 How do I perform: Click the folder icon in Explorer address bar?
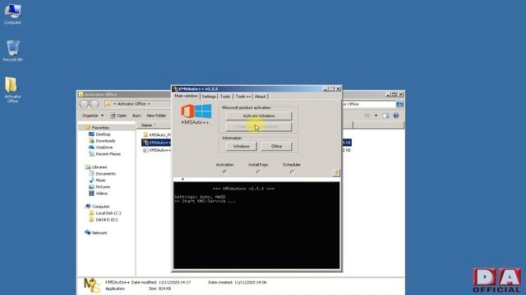[x=108, y=104]
